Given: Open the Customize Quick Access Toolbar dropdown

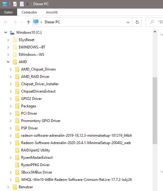Looking at the screenshot, I should pos(28,4).
